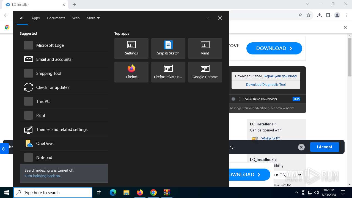This screenshot has height=198, width=352.
Task: Open the Edge icon on the taskbar
Action: click(x=113, y=193)
